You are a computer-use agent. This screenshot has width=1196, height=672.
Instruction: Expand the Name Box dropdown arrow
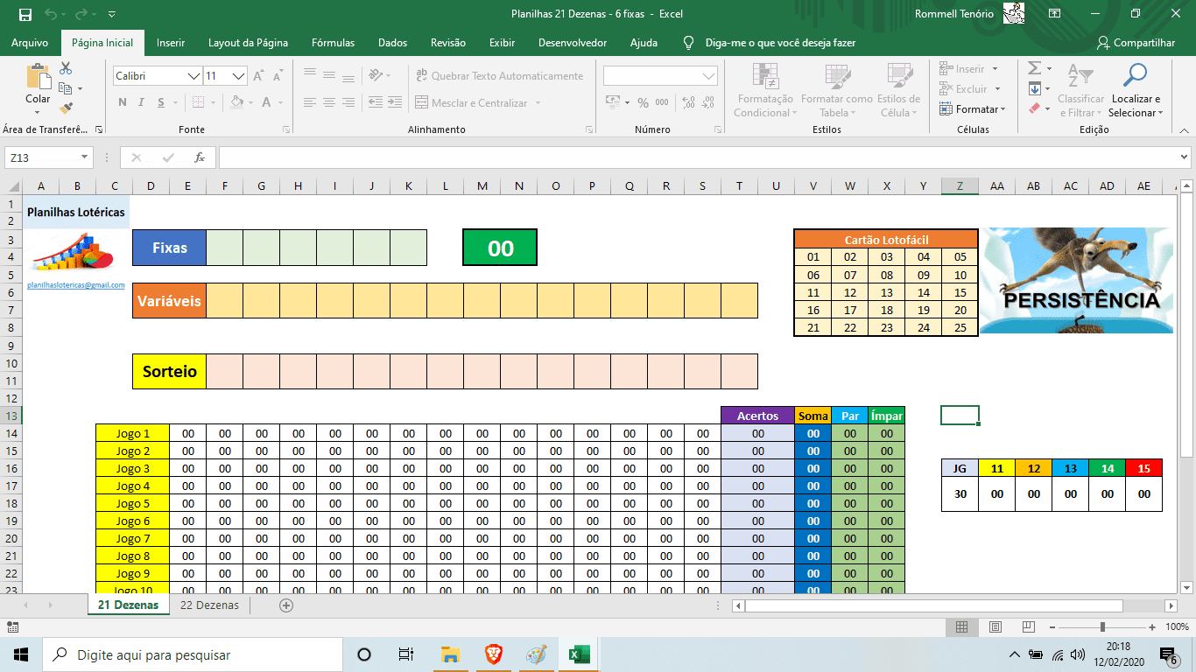tap(85, 157)
